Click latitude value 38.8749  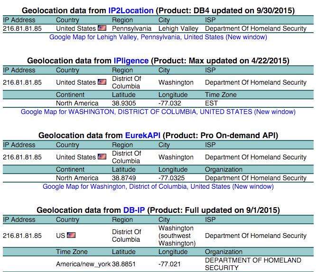pos(124,178)
